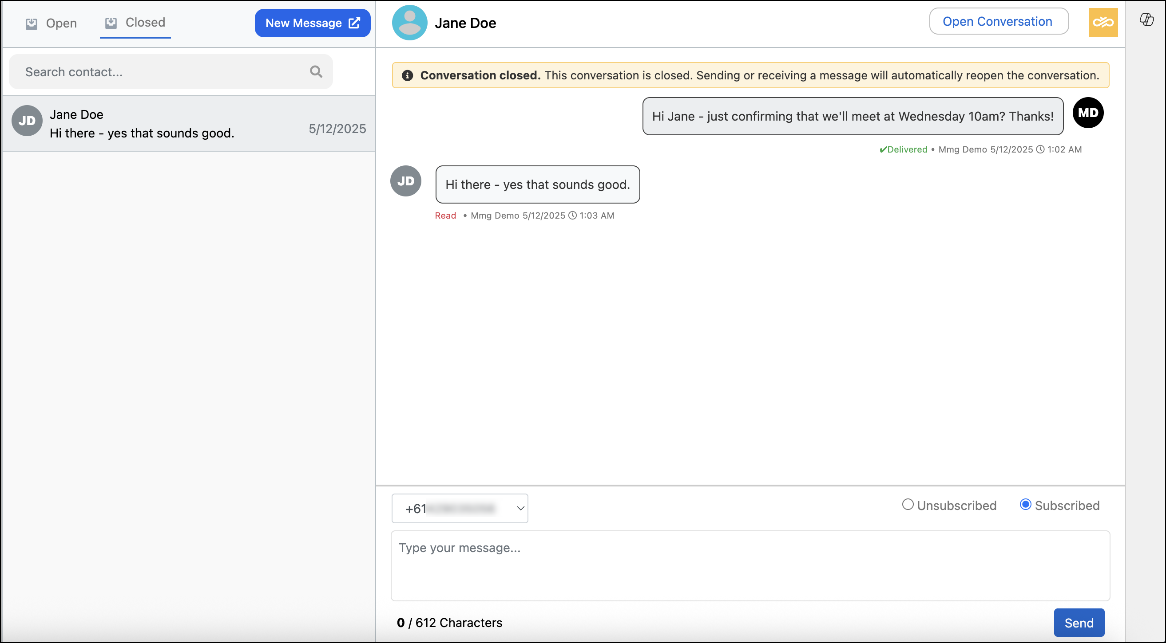Select the Subscribed radio button

coord(1026,504)
